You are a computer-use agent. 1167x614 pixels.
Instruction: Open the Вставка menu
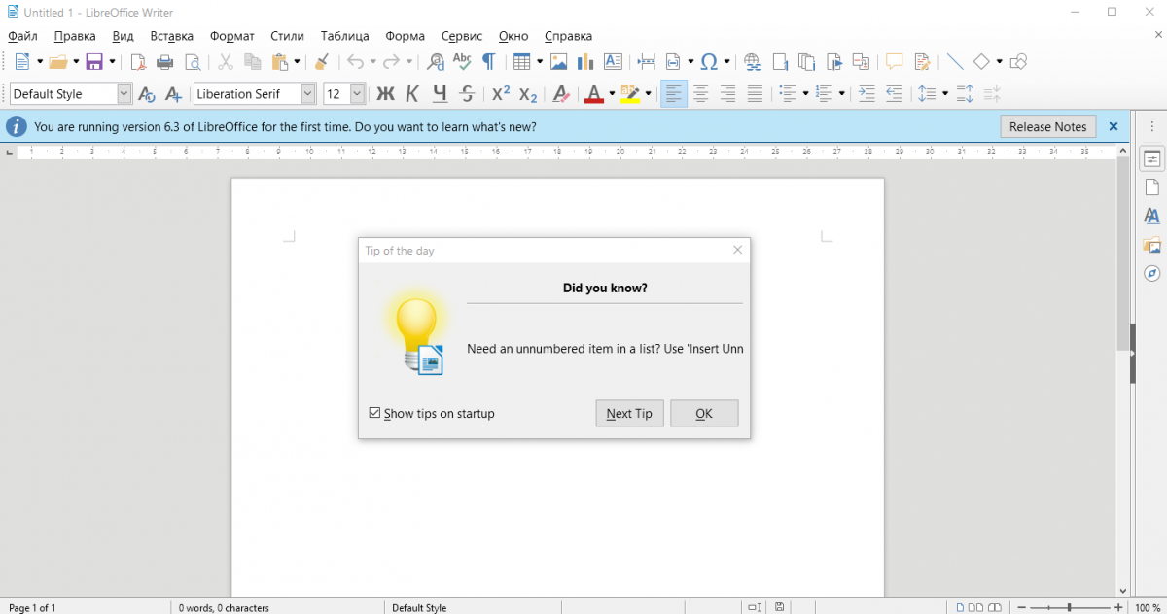click(x=172, y=36)
